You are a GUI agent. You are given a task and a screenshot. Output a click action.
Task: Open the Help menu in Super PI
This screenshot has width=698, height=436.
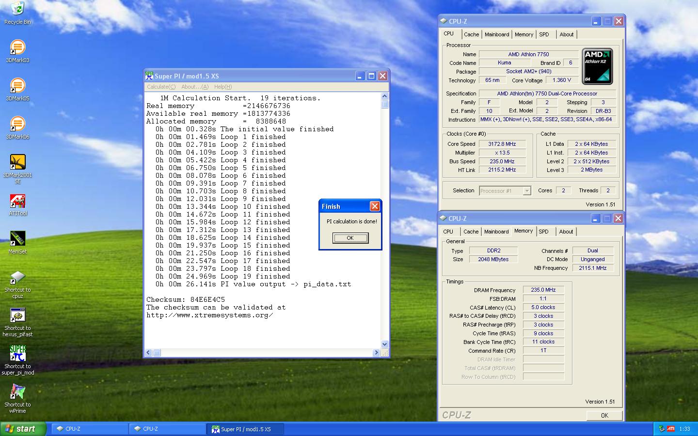[223, 87]
